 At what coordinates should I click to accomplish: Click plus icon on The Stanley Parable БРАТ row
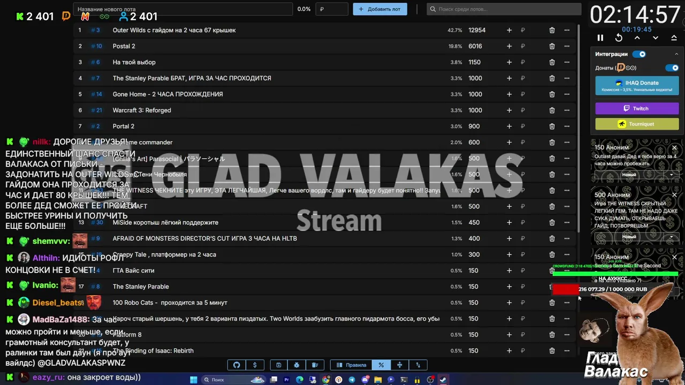coord(509,79)
